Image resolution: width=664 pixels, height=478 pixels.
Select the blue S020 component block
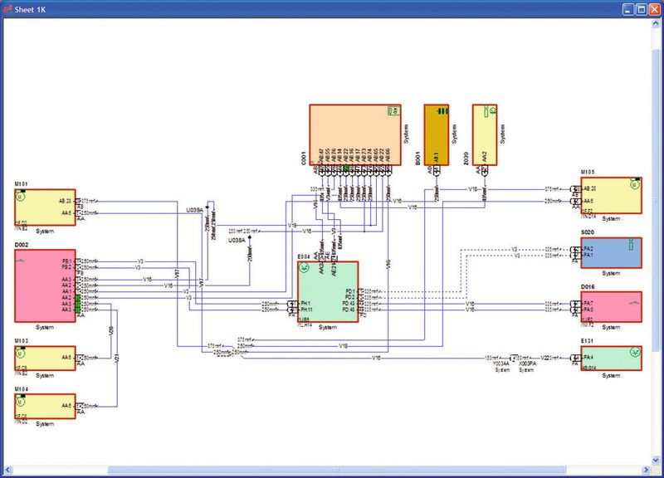611,253
